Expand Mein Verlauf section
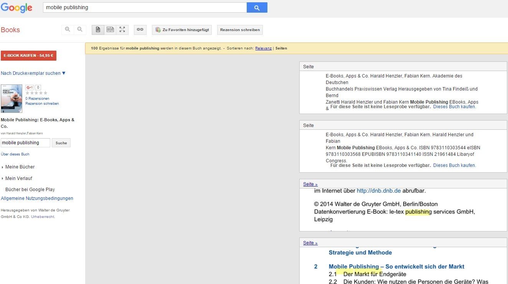 pyautogui.click(x=18, y=178)
